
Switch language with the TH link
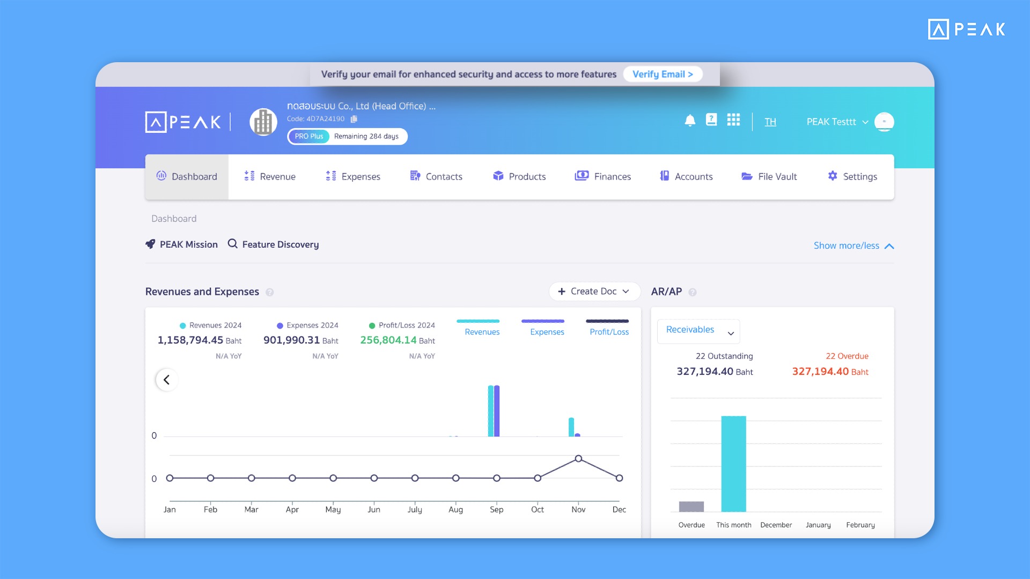770,122
